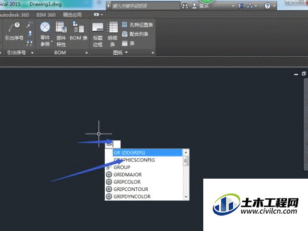Viewport: 308px width, 231px height.
Task: Open the 零件参照 part reference tool
Action: [x=45, y=34]
